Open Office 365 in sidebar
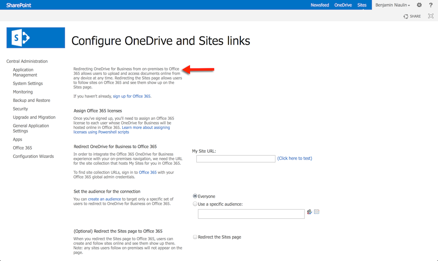The height and width of the screenshot is (261, 438). (22, 148)
